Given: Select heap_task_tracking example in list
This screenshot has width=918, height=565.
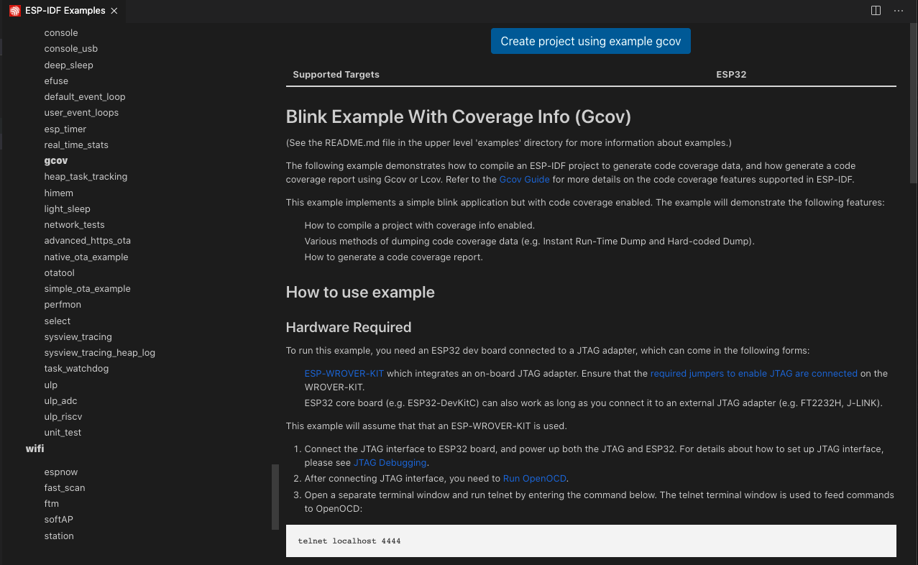Looking at the screenshot, I should tap(86, 177).
